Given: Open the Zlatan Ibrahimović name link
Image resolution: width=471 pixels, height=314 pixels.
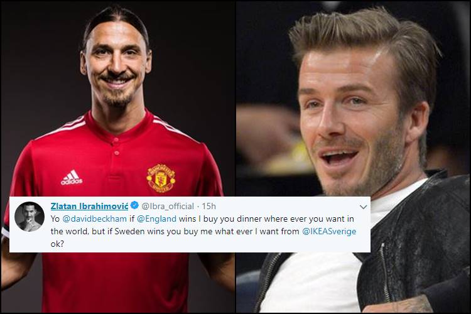Looking at the screenshot, I should tap(89, 206).
